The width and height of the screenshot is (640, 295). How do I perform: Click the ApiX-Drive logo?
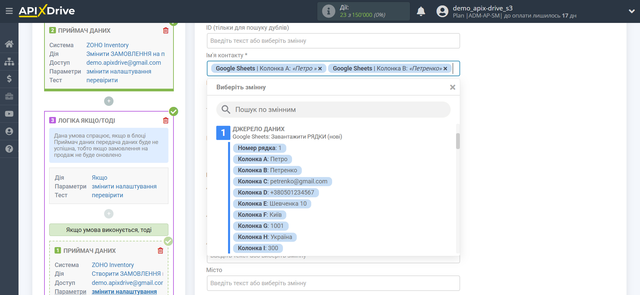47,11
